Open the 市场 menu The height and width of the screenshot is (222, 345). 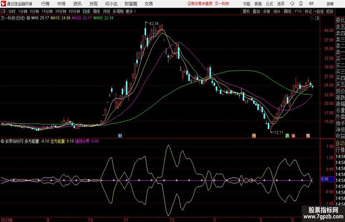click(x=62, y=4)
